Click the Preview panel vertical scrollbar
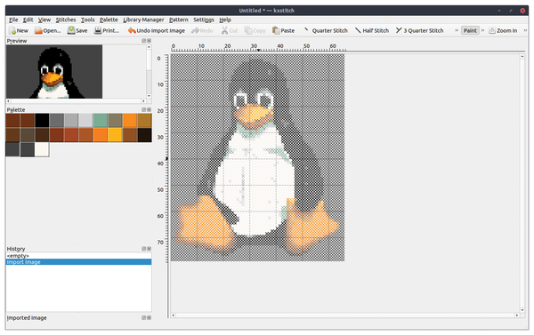Viewport: 534px width, 335px height. (149, 71)
